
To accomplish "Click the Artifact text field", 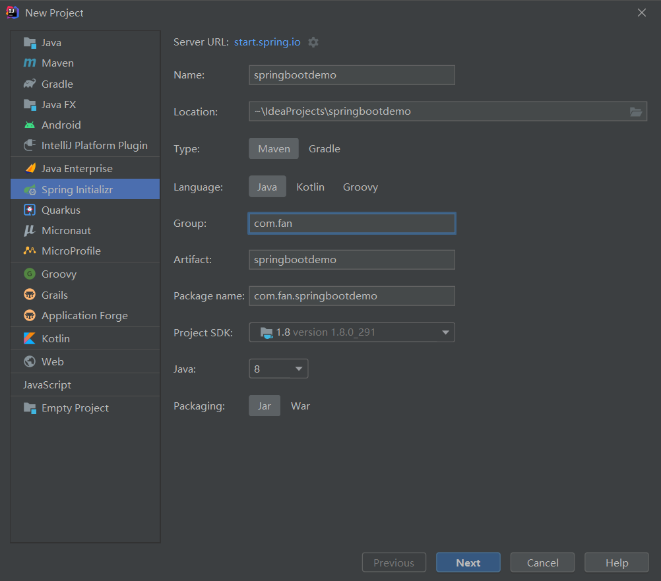I will (352, 260).
